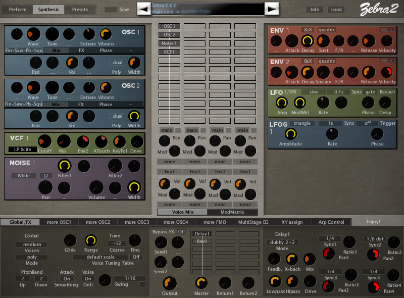Viewport: 404px width, 298px height.
Task: Toggle LFO 1 Restart gate setting
Action: [370, 92]
